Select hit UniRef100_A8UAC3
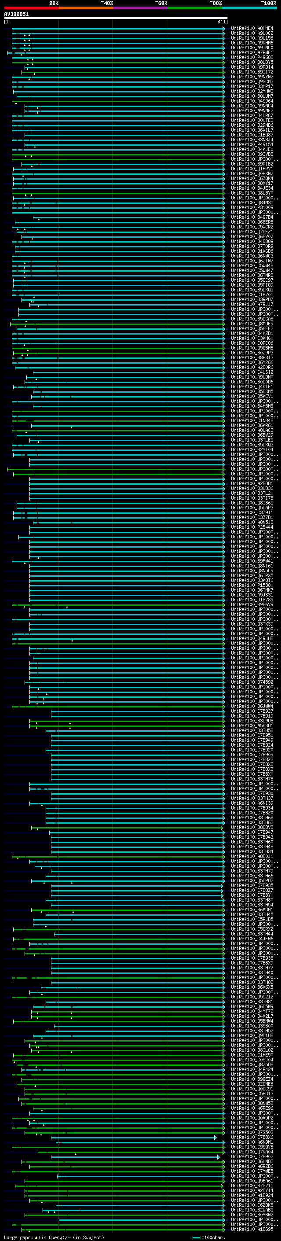The width and height of the screenshot is (281, 1241). pos(252,430)
